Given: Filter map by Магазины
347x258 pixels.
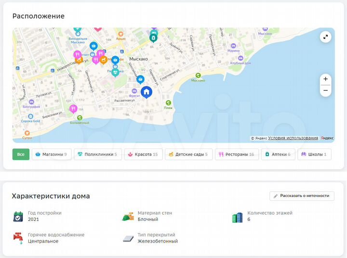Looking at the screenshot, I should tap(52, 154).
